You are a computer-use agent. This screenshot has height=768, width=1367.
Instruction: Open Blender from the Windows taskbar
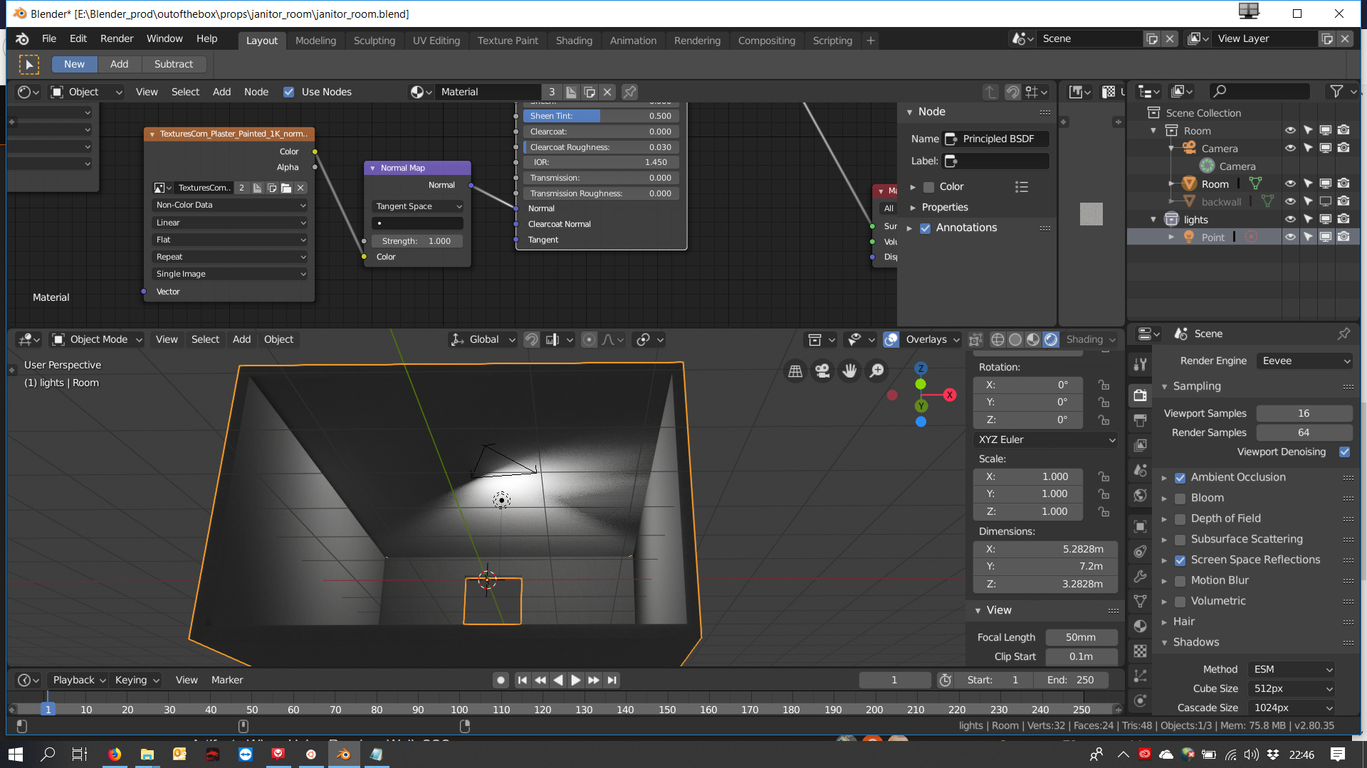click(x=344, y=754)
